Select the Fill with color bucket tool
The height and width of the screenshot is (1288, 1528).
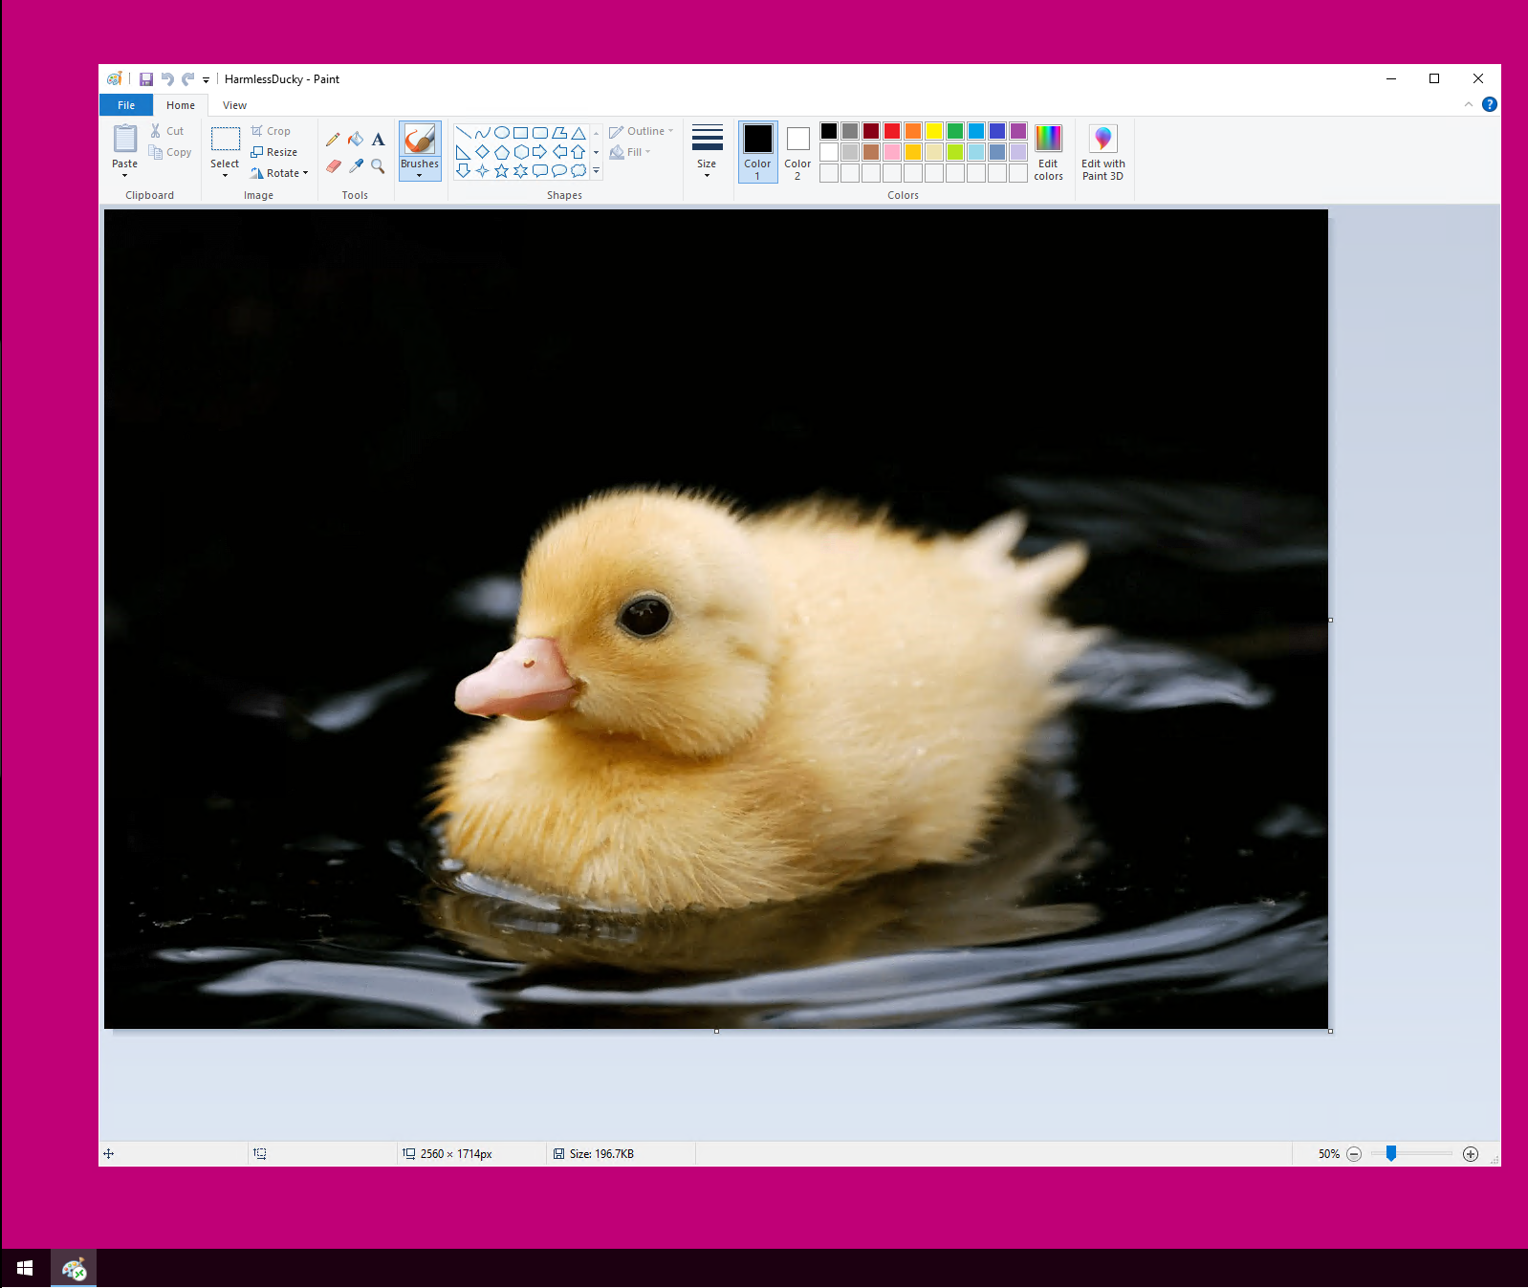point(356,140)
